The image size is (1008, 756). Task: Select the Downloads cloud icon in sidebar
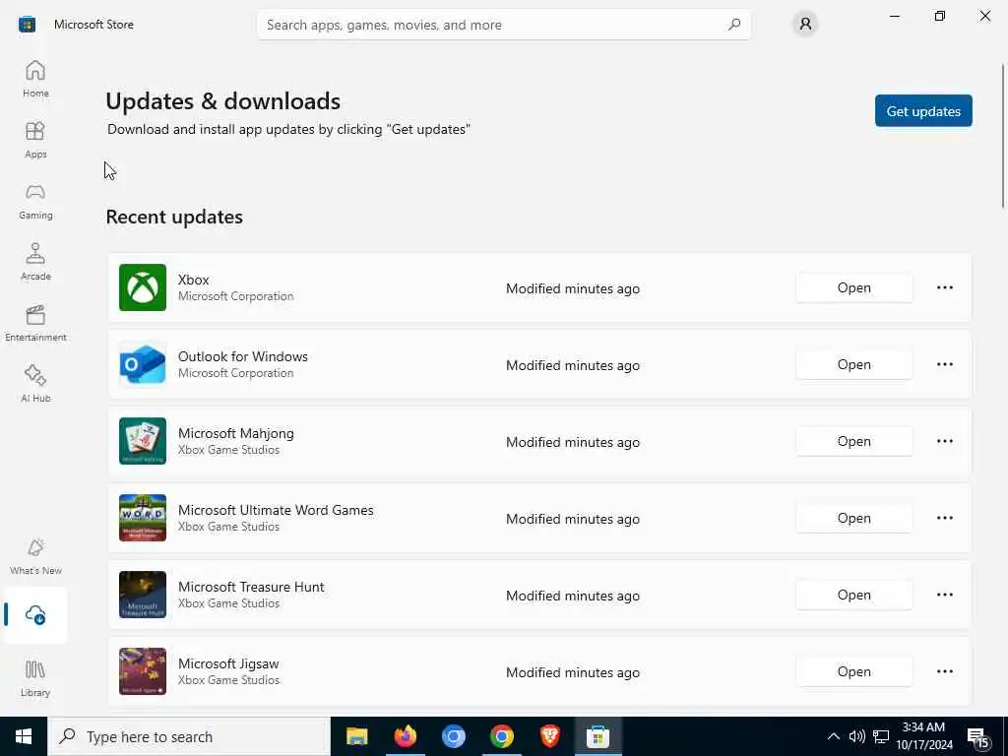point(35,615)
